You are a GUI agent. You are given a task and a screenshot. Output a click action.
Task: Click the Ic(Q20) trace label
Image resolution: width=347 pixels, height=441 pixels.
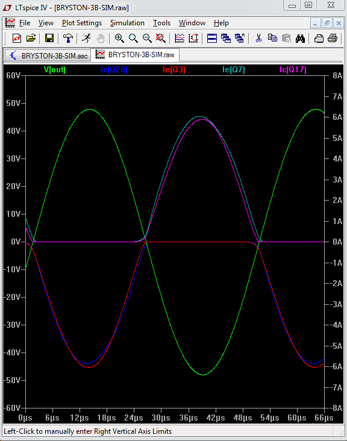point(114,69)
